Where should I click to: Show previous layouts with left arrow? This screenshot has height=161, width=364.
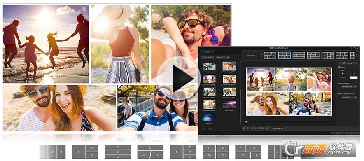tap(261, 56)
